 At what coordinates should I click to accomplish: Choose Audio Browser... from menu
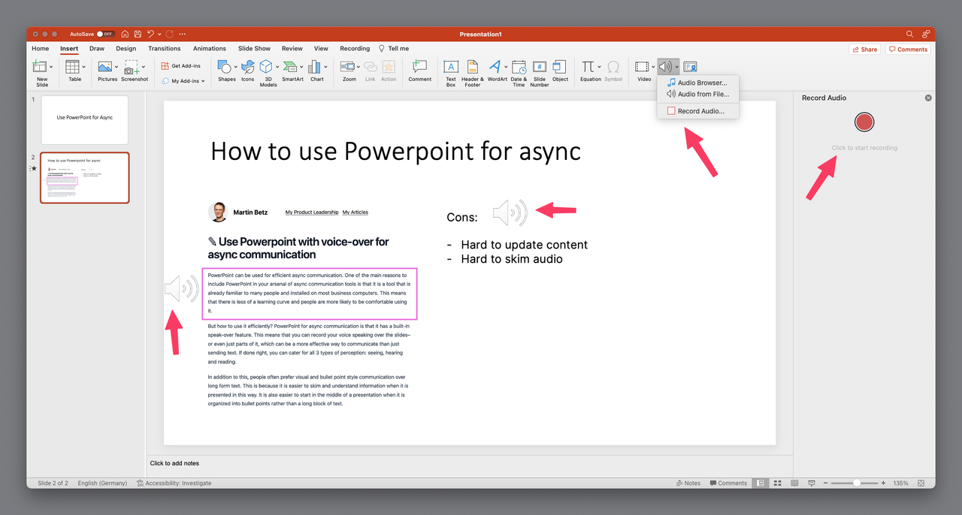(x=698, y=83)
